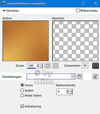
Task: Increase the Zoom value with up arrow
Action: click(x=38, y=65)
